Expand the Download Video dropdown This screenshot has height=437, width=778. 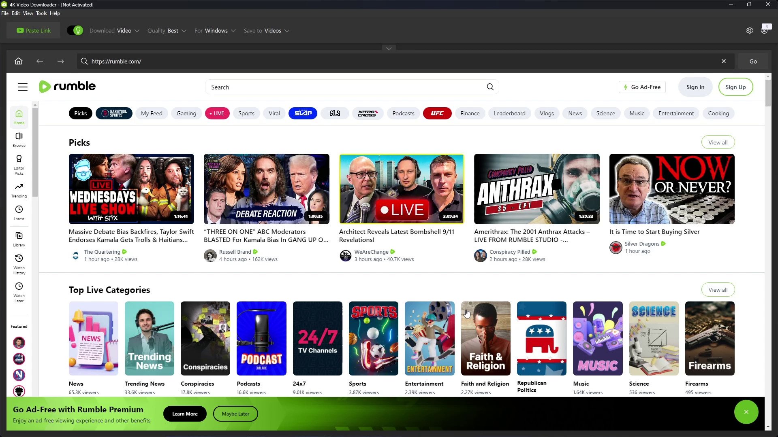137,30
